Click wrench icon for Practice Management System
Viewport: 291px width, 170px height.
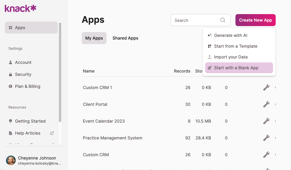(266, 138)
